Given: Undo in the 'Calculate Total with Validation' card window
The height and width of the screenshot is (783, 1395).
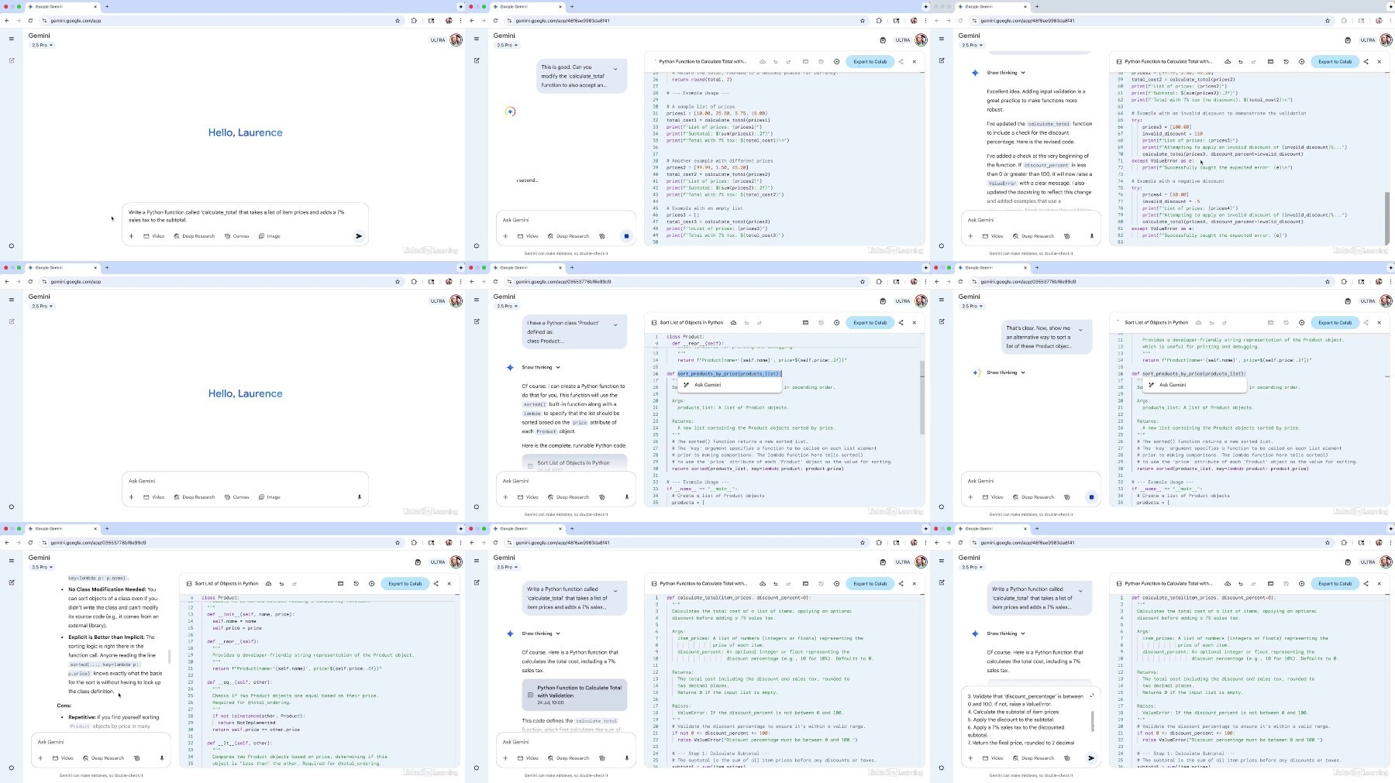Looking at the screenshot, I should [776, 584].
